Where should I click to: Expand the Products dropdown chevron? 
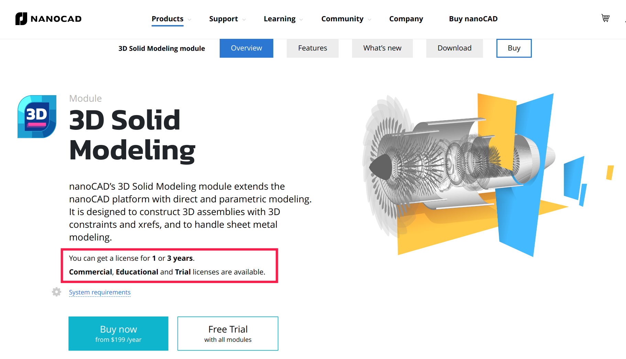tap(189, 20)
